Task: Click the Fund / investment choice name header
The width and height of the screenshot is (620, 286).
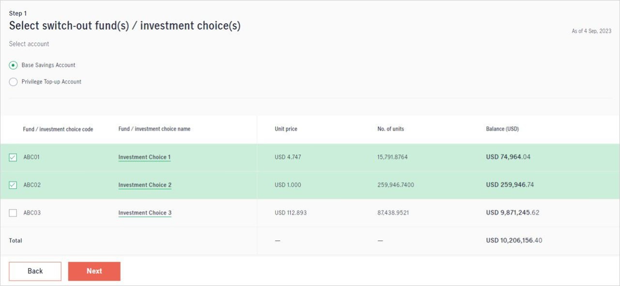Action: click(x=154, y=129)
